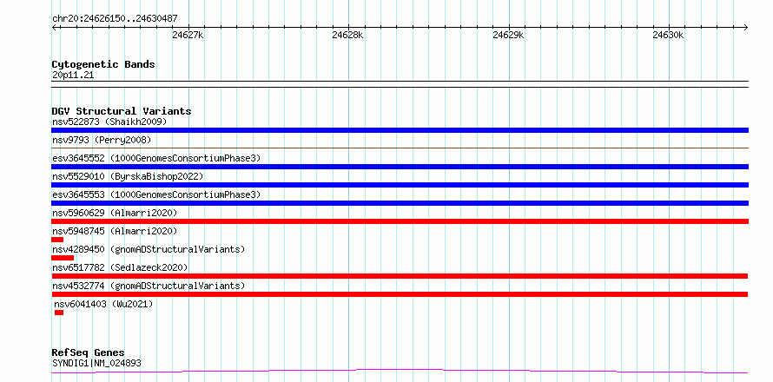Click the DGV Structural Variants track heading
The image size is (773, 382).
(122, 111)
